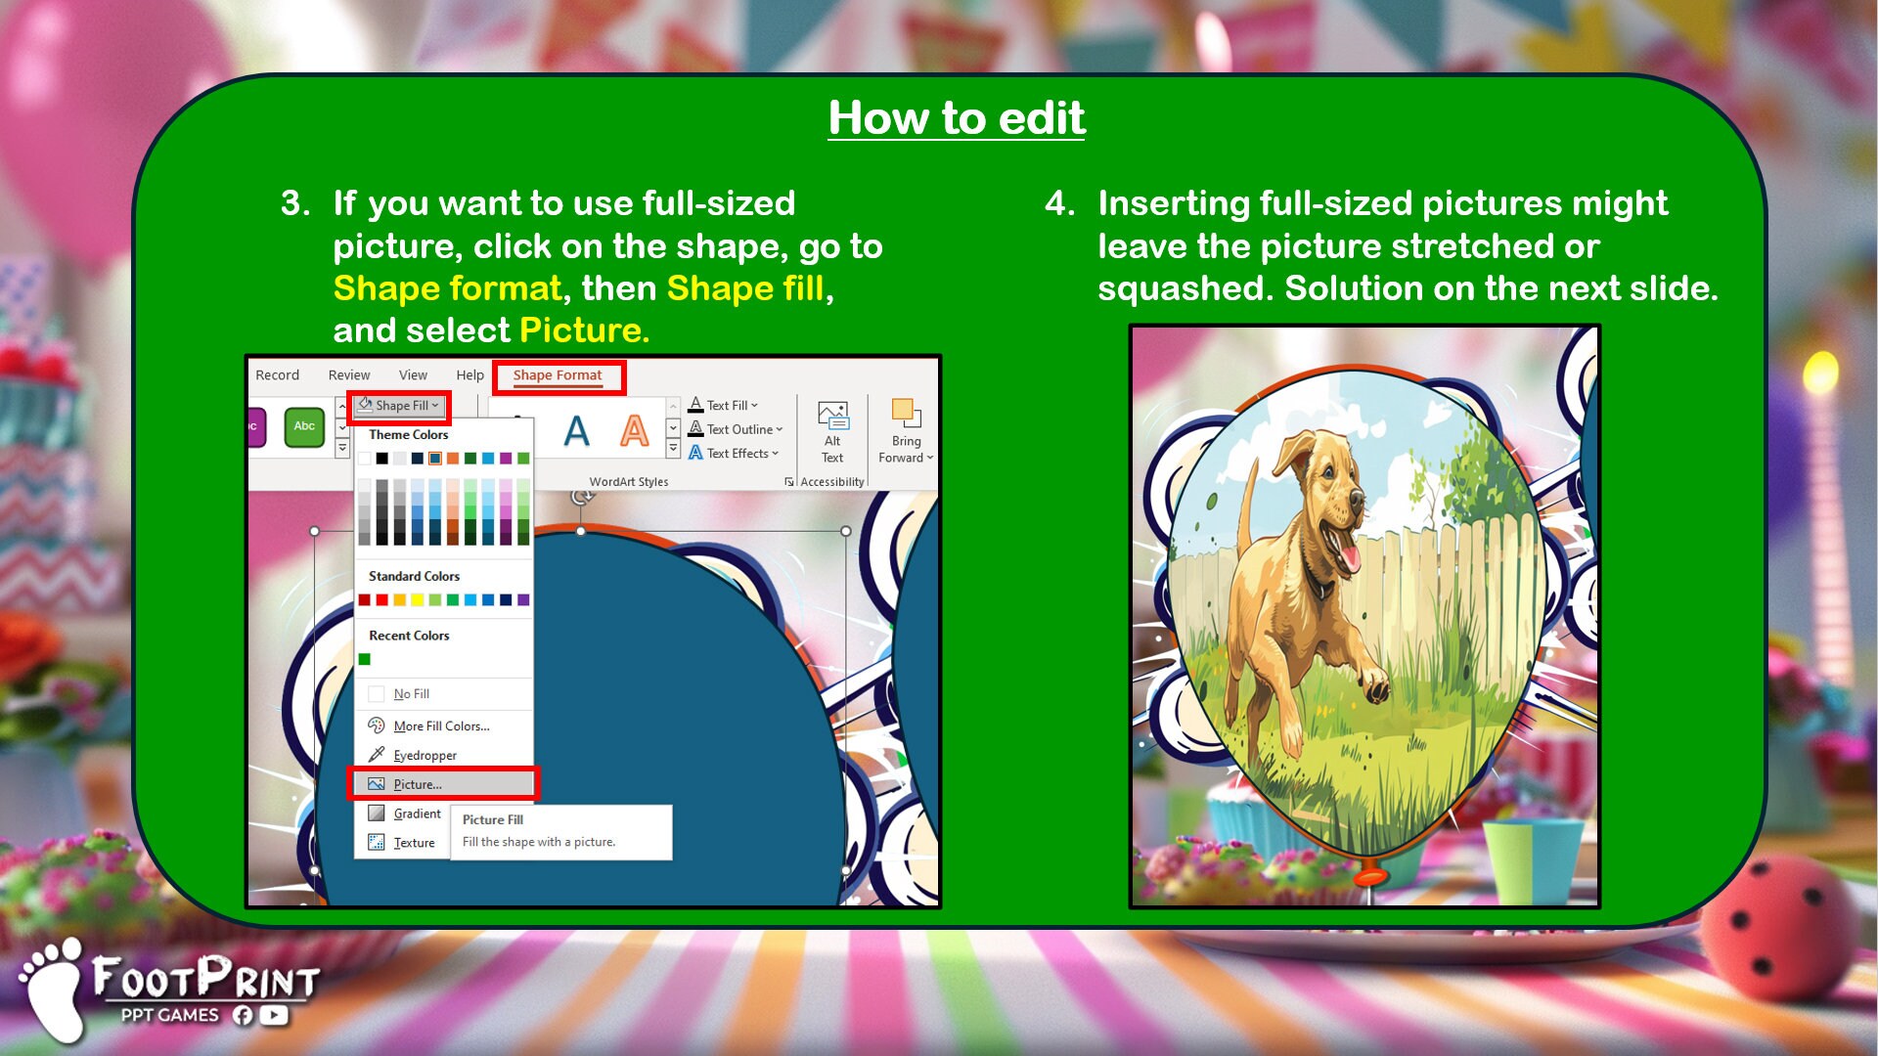Open the Text Outline dropdown
The image size is (1878, 1056).
pos(779,429)
